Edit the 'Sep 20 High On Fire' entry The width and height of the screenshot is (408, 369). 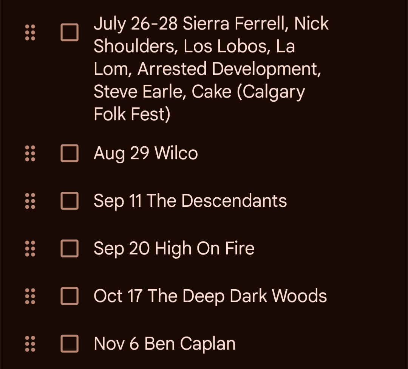pyautogui.click(x=174, y=249)
